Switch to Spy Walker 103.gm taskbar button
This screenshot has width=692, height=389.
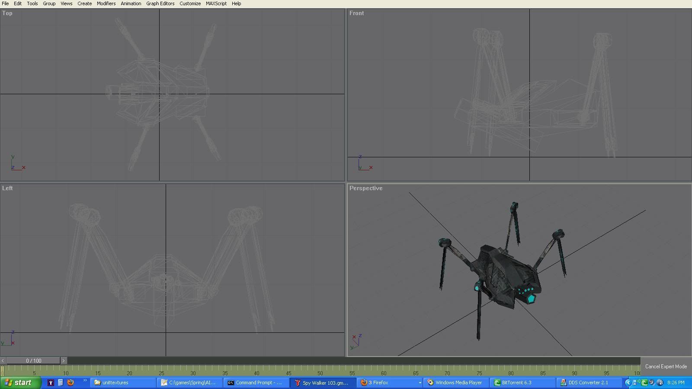pyautogui.click(x=324, y=383)
